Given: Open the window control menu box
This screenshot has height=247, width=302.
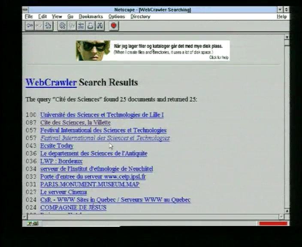Looking at the screenshot, I should point(25,9).
